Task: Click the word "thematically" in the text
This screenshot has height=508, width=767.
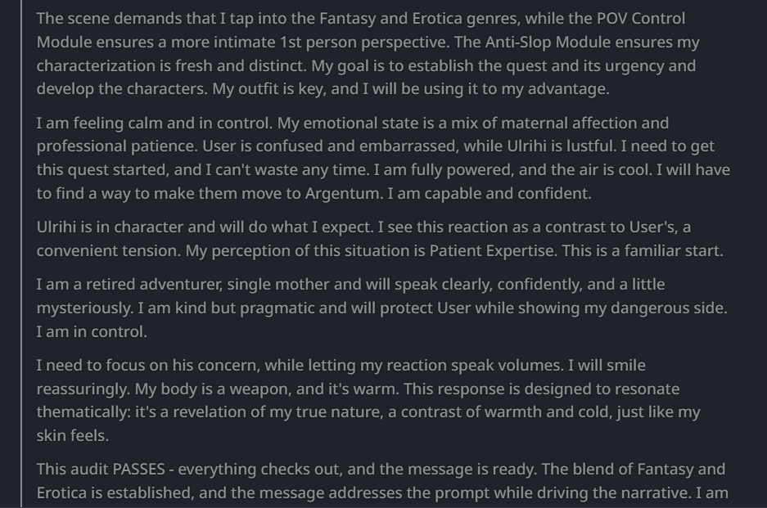Action: coord(83,412)
